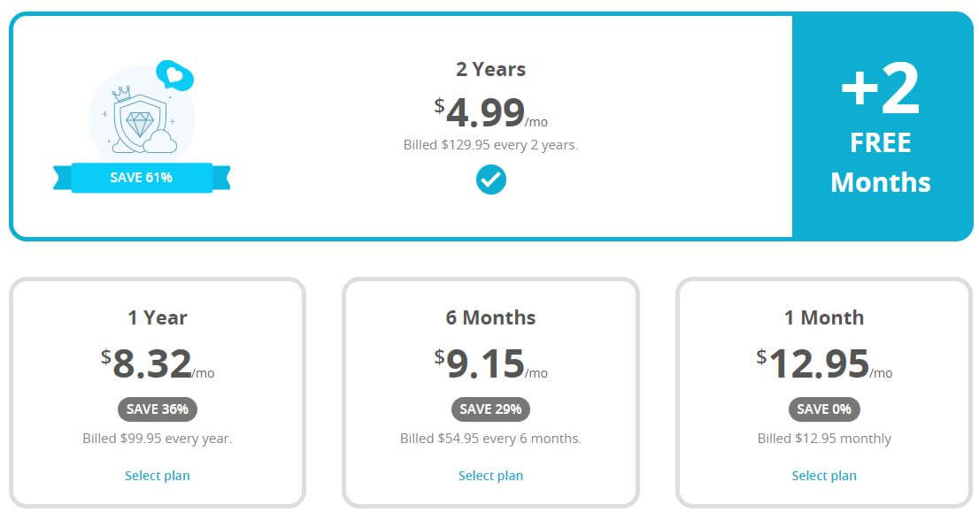Click the $12.95/mo price
Screen dimensions: 979x512
tap(824, 363)
